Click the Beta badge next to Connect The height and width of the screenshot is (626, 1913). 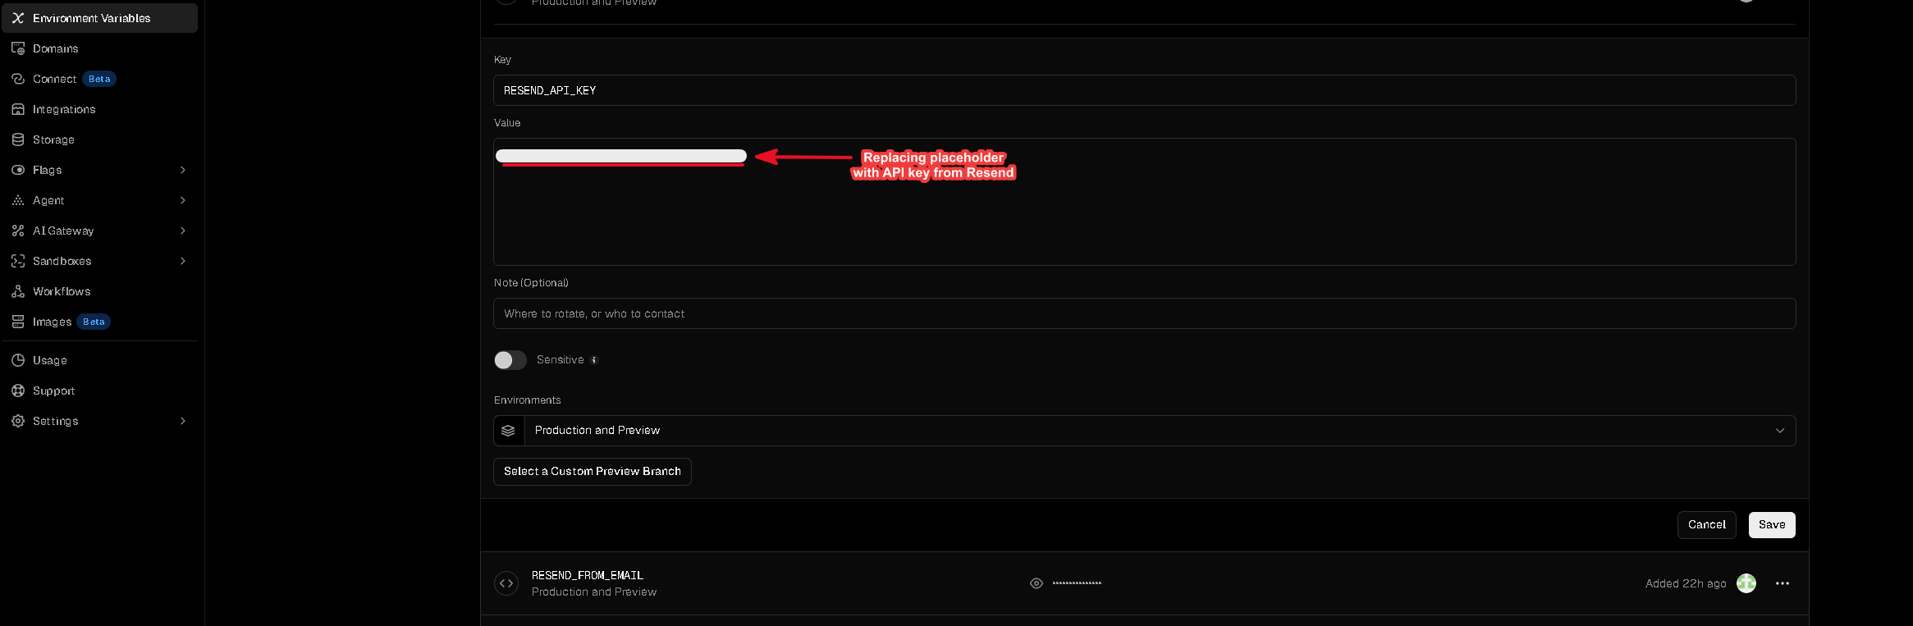pyautogui.click(x=99, y=79)
